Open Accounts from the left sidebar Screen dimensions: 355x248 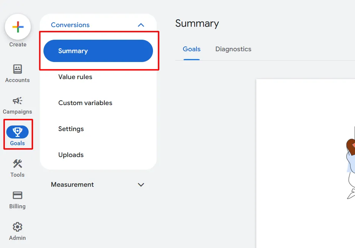[x=17, y=69]
